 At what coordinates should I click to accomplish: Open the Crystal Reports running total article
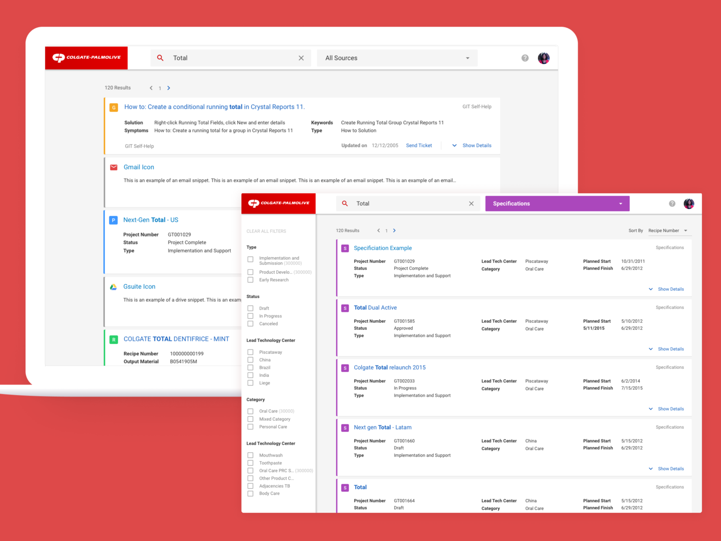click(x=214, y=107)
